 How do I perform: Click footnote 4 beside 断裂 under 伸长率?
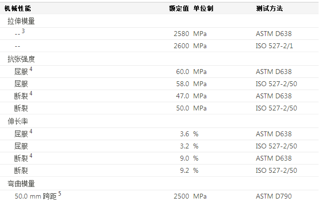[31, 156]
